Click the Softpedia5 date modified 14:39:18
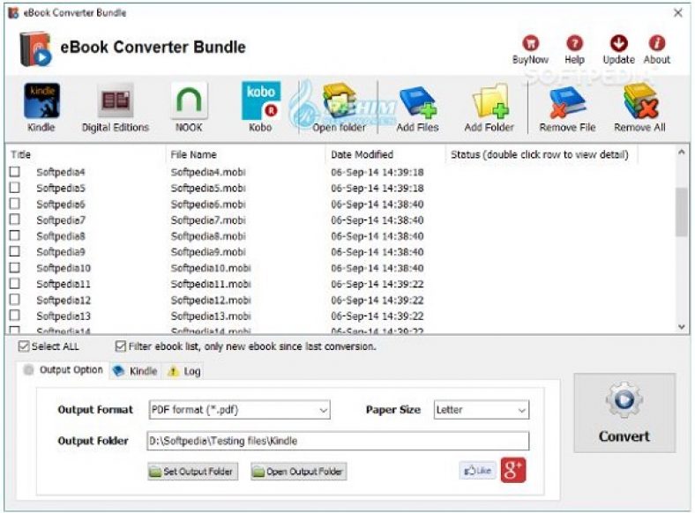This screenshot has height=513, width=695. (x=377, y=189)
